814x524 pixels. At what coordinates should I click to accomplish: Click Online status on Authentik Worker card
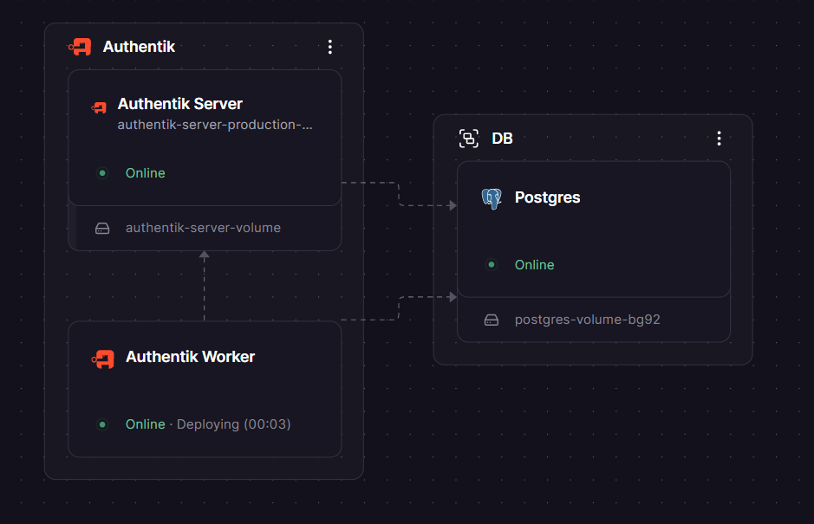(146, 424)
